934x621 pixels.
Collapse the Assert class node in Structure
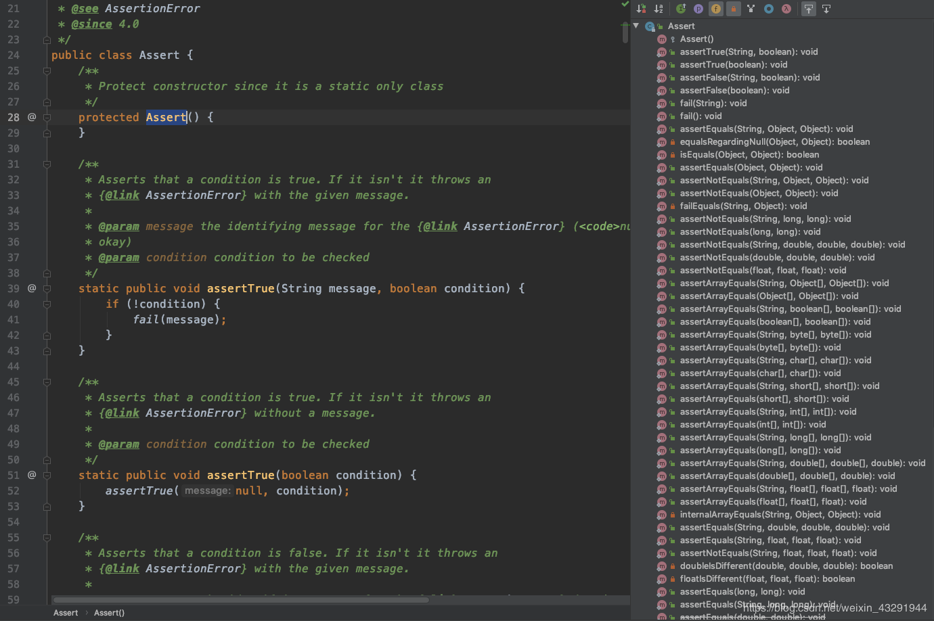click(x=636, y=26)
